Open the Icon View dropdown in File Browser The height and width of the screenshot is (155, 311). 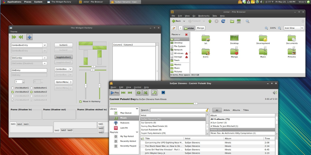(294, 28)
